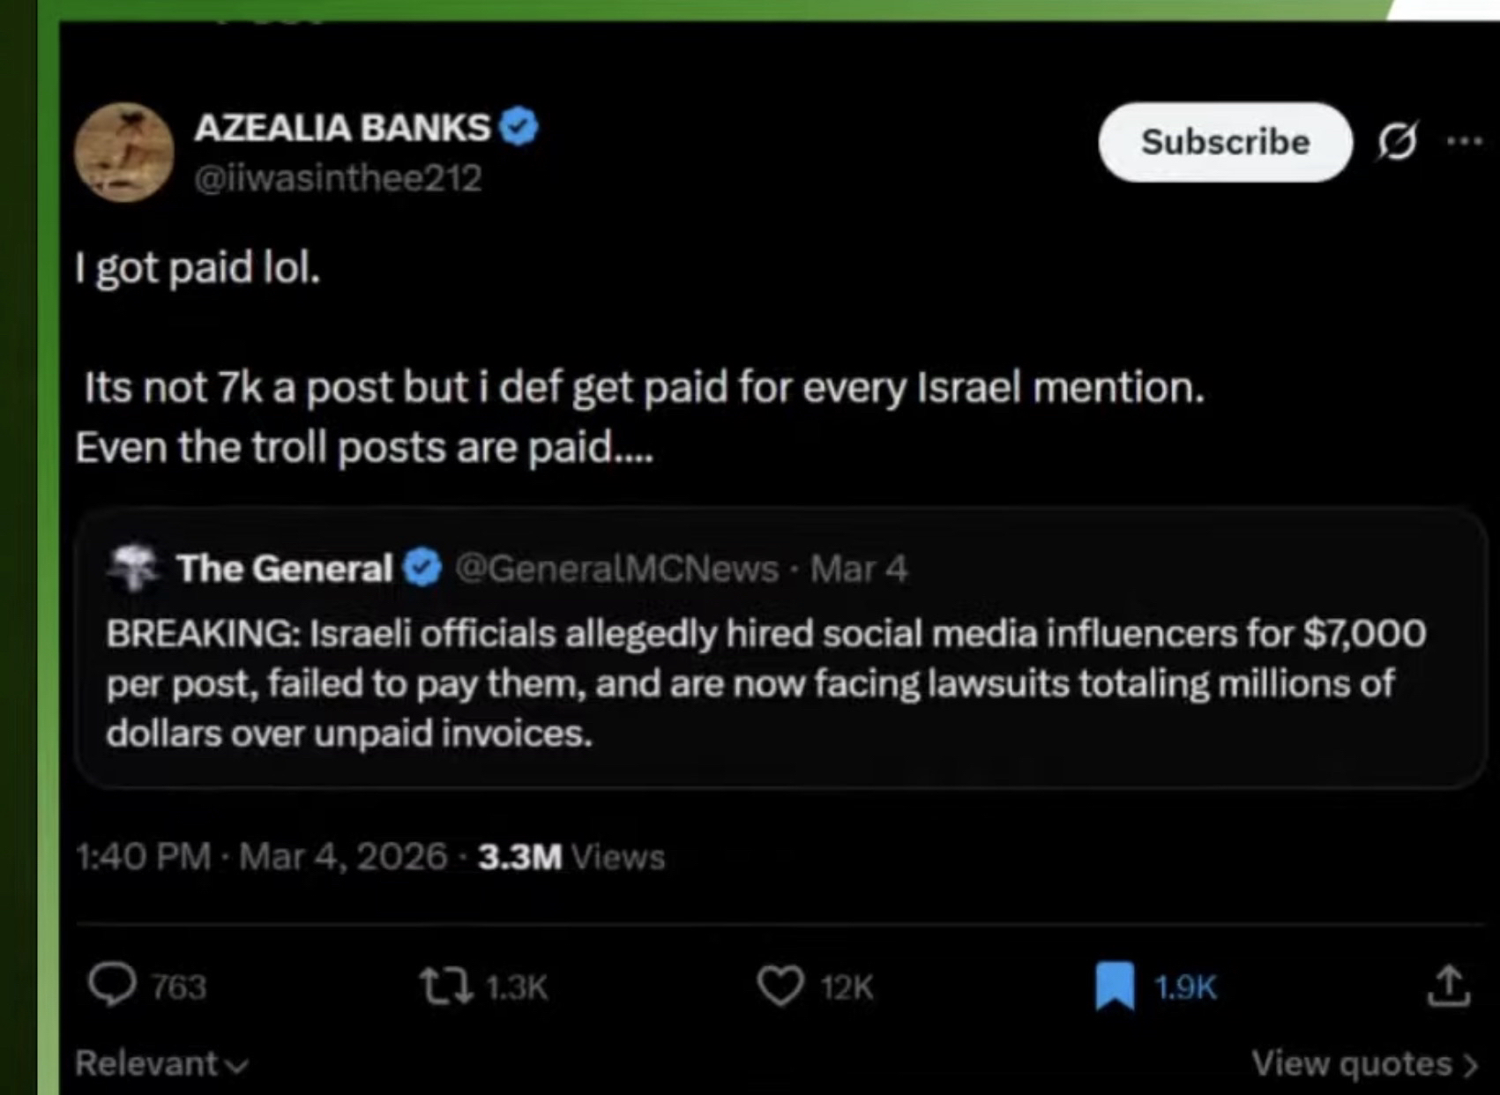This screenshot has height=1095, width=1500.
Task: Click the 3.3M Views count
Action: click(x=571, y=856)
